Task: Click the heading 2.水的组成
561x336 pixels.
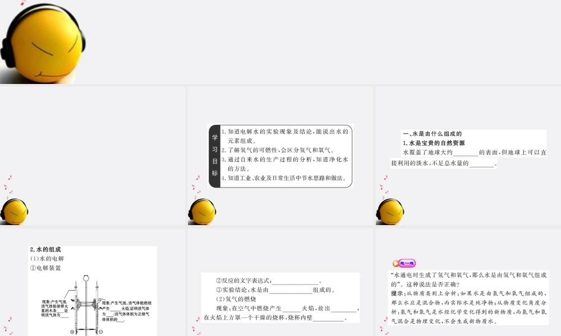Action: coord(45,250)
